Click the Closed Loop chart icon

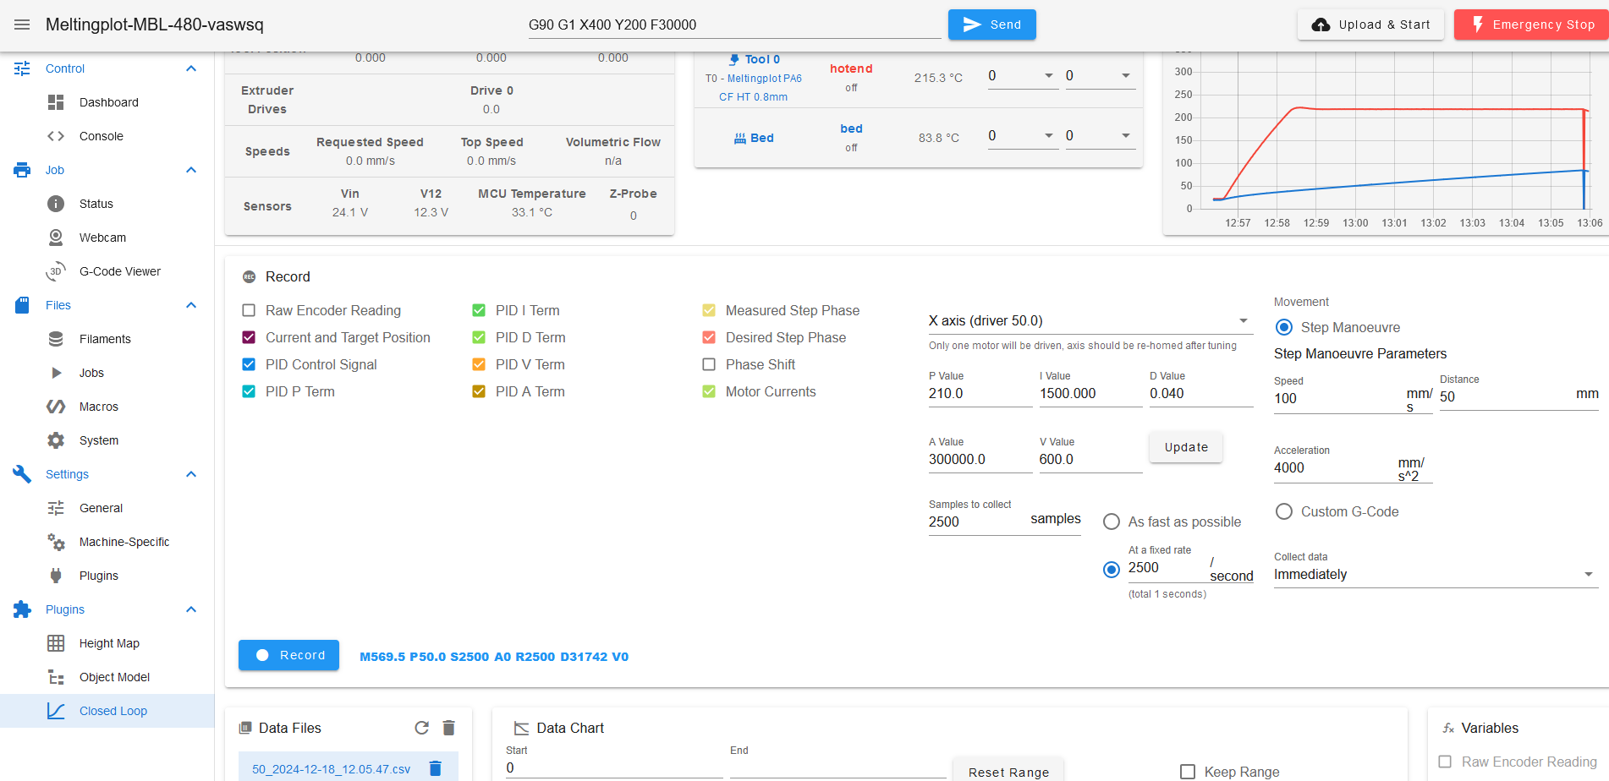point(56,711)
